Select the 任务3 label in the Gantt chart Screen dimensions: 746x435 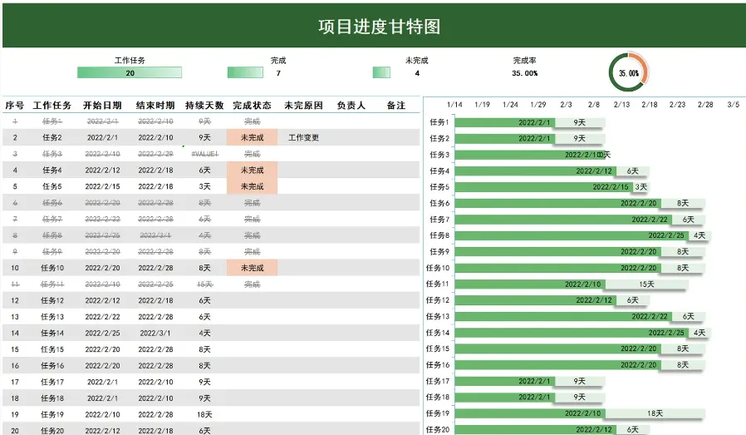click(439, 155)
